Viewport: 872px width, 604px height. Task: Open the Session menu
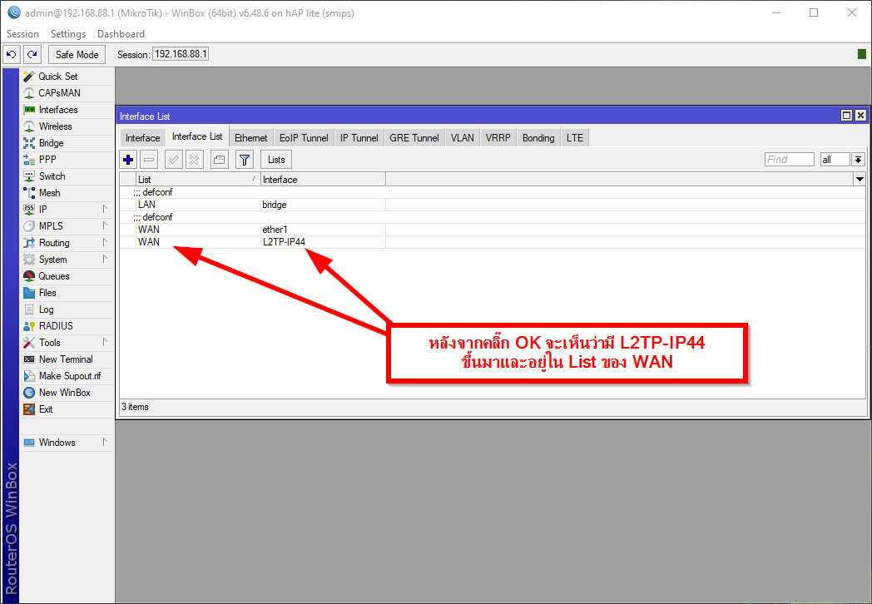[x=22, y=34]
